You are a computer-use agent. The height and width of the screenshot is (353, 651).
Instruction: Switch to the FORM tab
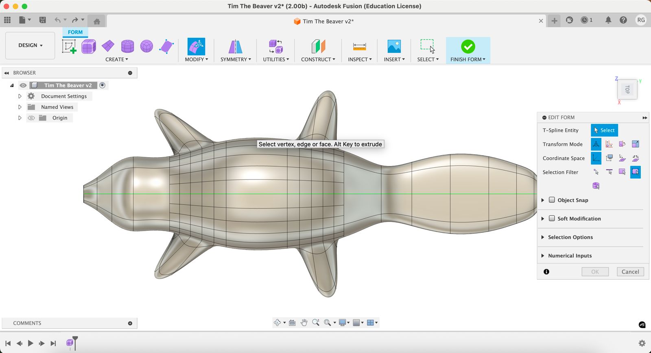click(75, 32)
